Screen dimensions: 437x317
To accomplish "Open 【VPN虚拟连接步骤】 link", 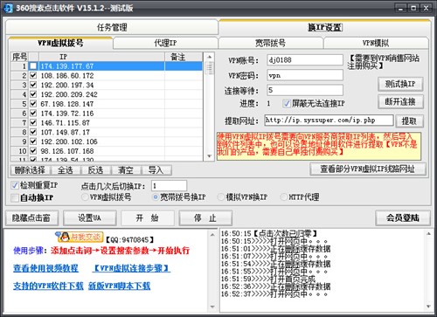I will click(131, 268).
